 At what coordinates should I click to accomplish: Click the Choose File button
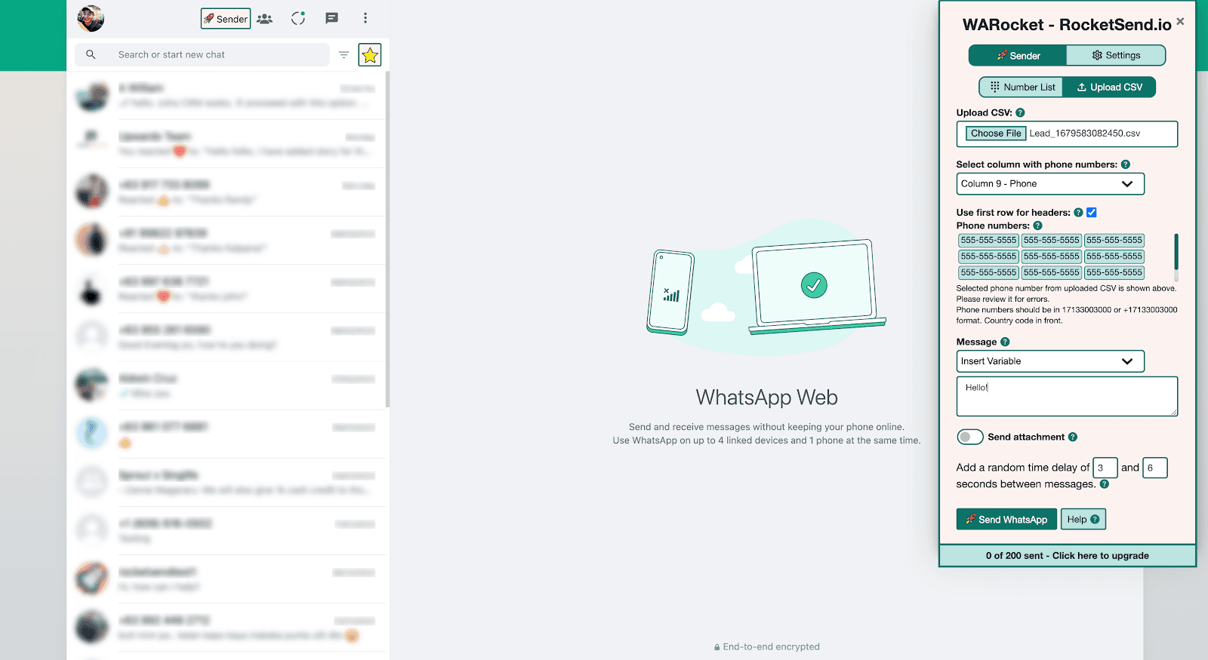click(x=995, y=134)
